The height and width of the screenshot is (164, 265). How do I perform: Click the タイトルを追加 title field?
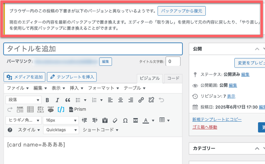(93, 49)
